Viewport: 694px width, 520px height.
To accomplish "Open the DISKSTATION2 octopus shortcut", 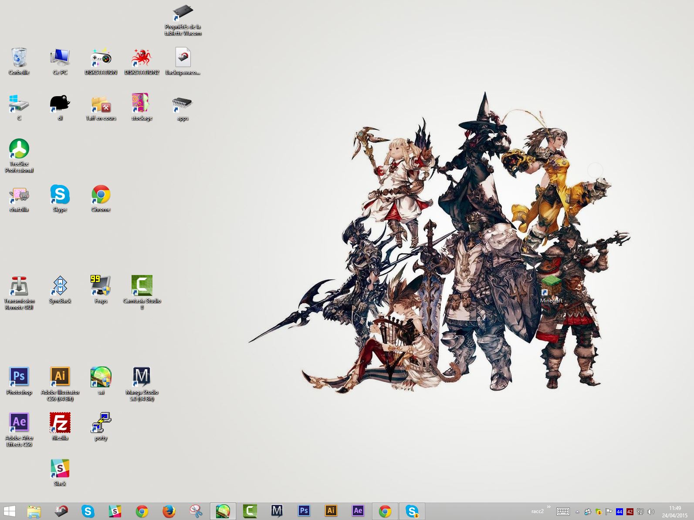I will tap(142, 61).
